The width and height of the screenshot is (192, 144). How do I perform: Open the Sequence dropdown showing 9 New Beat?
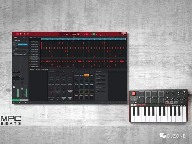pos(20,40)
